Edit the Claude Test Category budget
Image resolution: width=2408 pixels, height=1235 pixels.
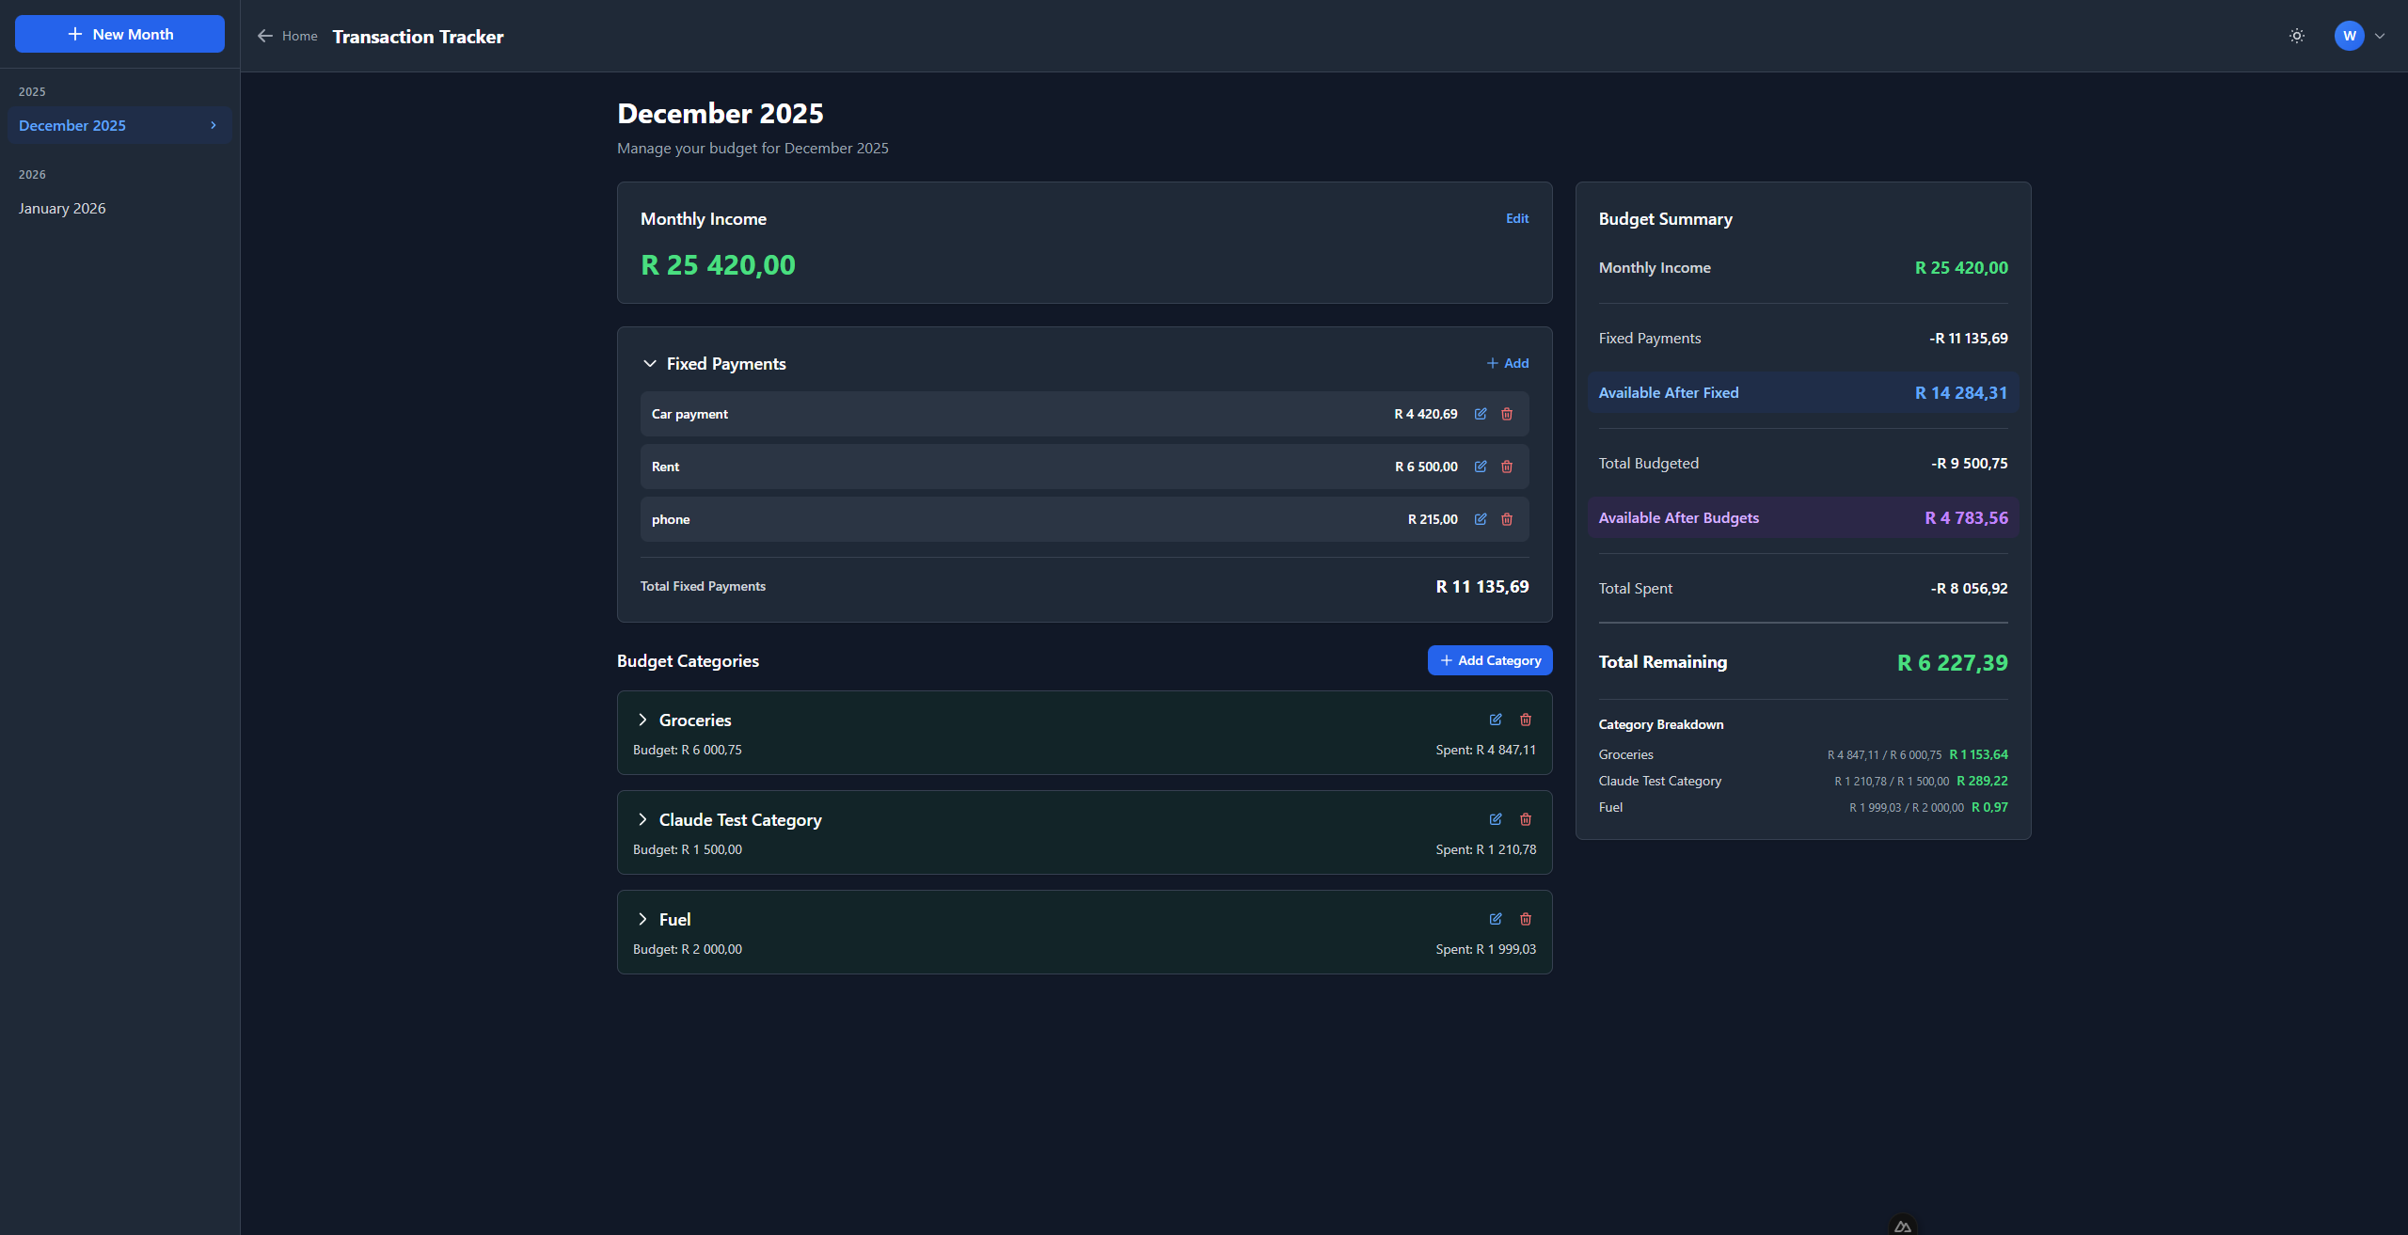[1496, 819]
